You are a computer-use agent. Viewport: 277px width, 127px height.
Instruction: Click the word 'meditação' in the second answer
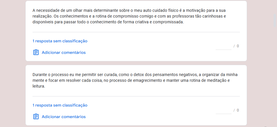(218, 80)
